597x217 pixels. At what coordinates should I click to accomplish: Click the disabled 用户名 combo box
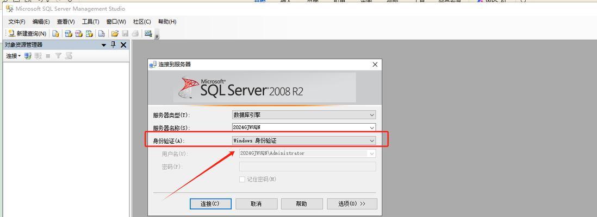[x=307, y=154]
